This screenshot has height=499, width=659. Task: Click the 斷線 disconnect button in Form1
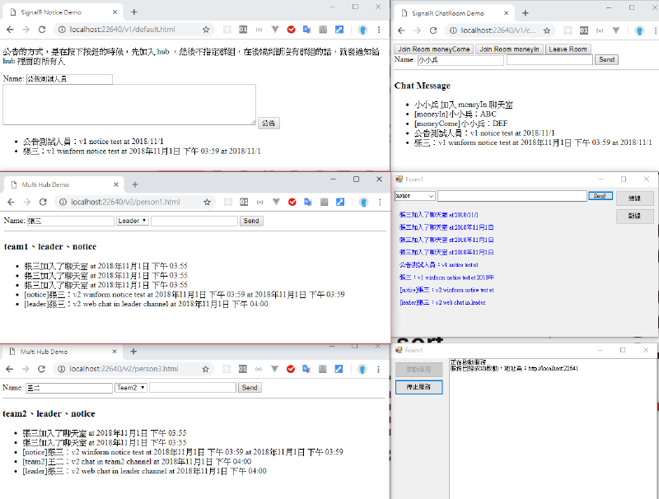634,216
